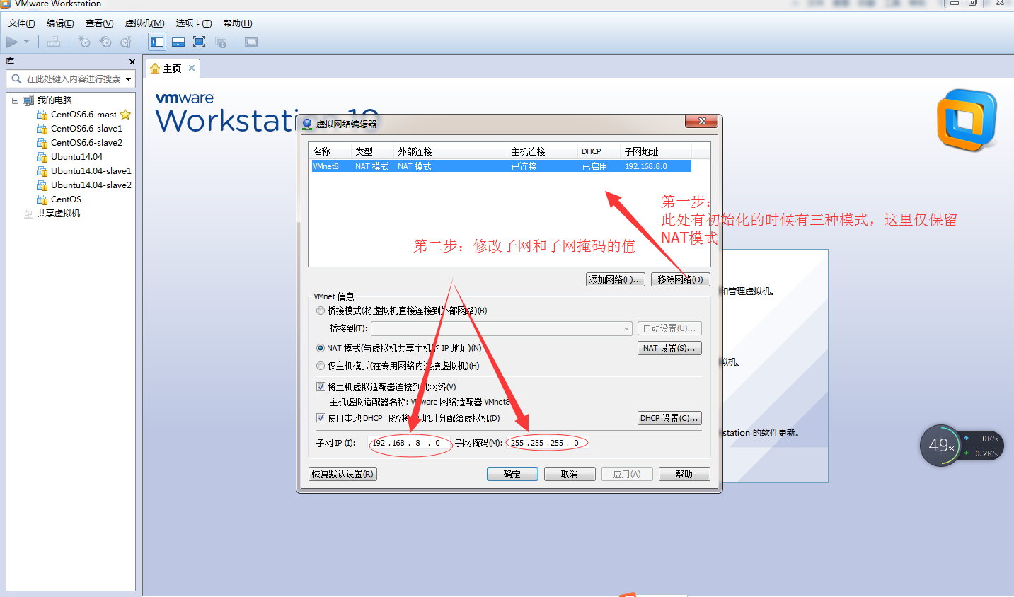Screen dimensions: 1014x597
Task: Open the 文件(F) menu
Action: (x=21, y=23)
